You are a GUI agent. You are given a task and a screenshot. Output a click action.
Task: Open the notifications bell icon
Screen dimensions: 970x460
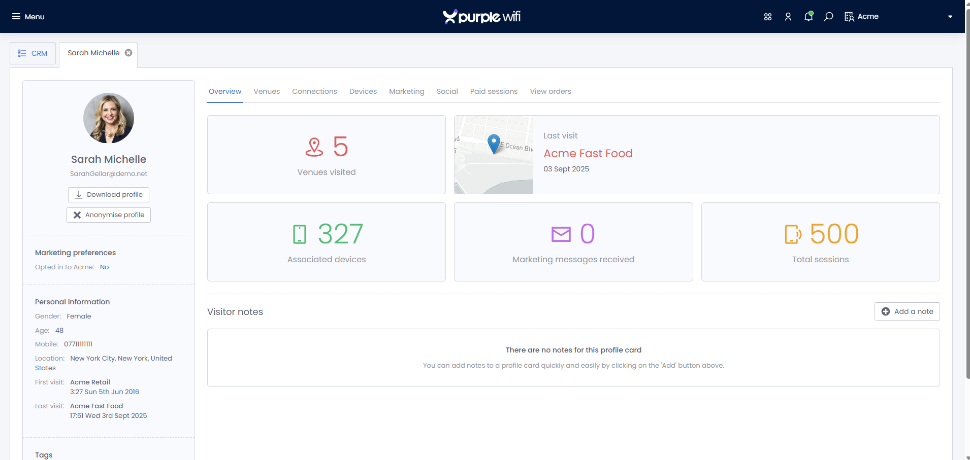[x=809, y=16]
